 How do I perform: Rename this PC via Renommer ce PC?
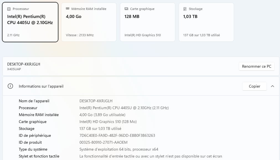click(x=257, y=66)
